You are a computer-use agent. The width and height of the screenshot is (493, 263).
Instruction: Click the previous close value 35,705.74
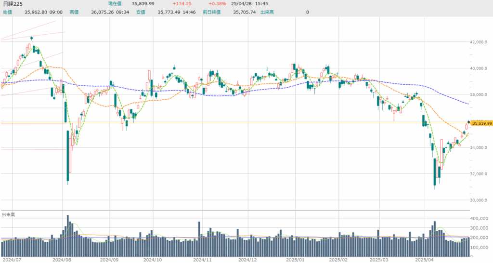(x=244, y=12)
